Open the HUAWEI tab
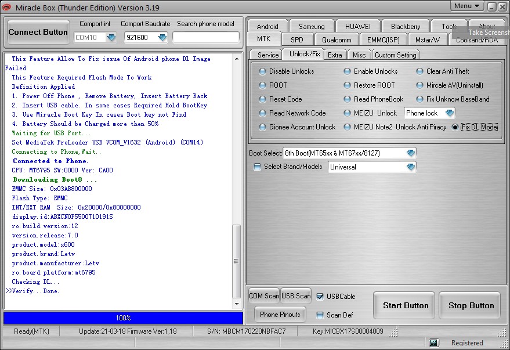510x350 pixels. (x=358, y=26)
